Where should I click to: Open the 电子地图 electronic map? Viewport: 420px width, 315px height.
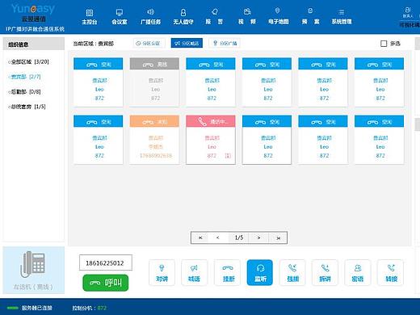pyautogui.click(x=278, y=17)
